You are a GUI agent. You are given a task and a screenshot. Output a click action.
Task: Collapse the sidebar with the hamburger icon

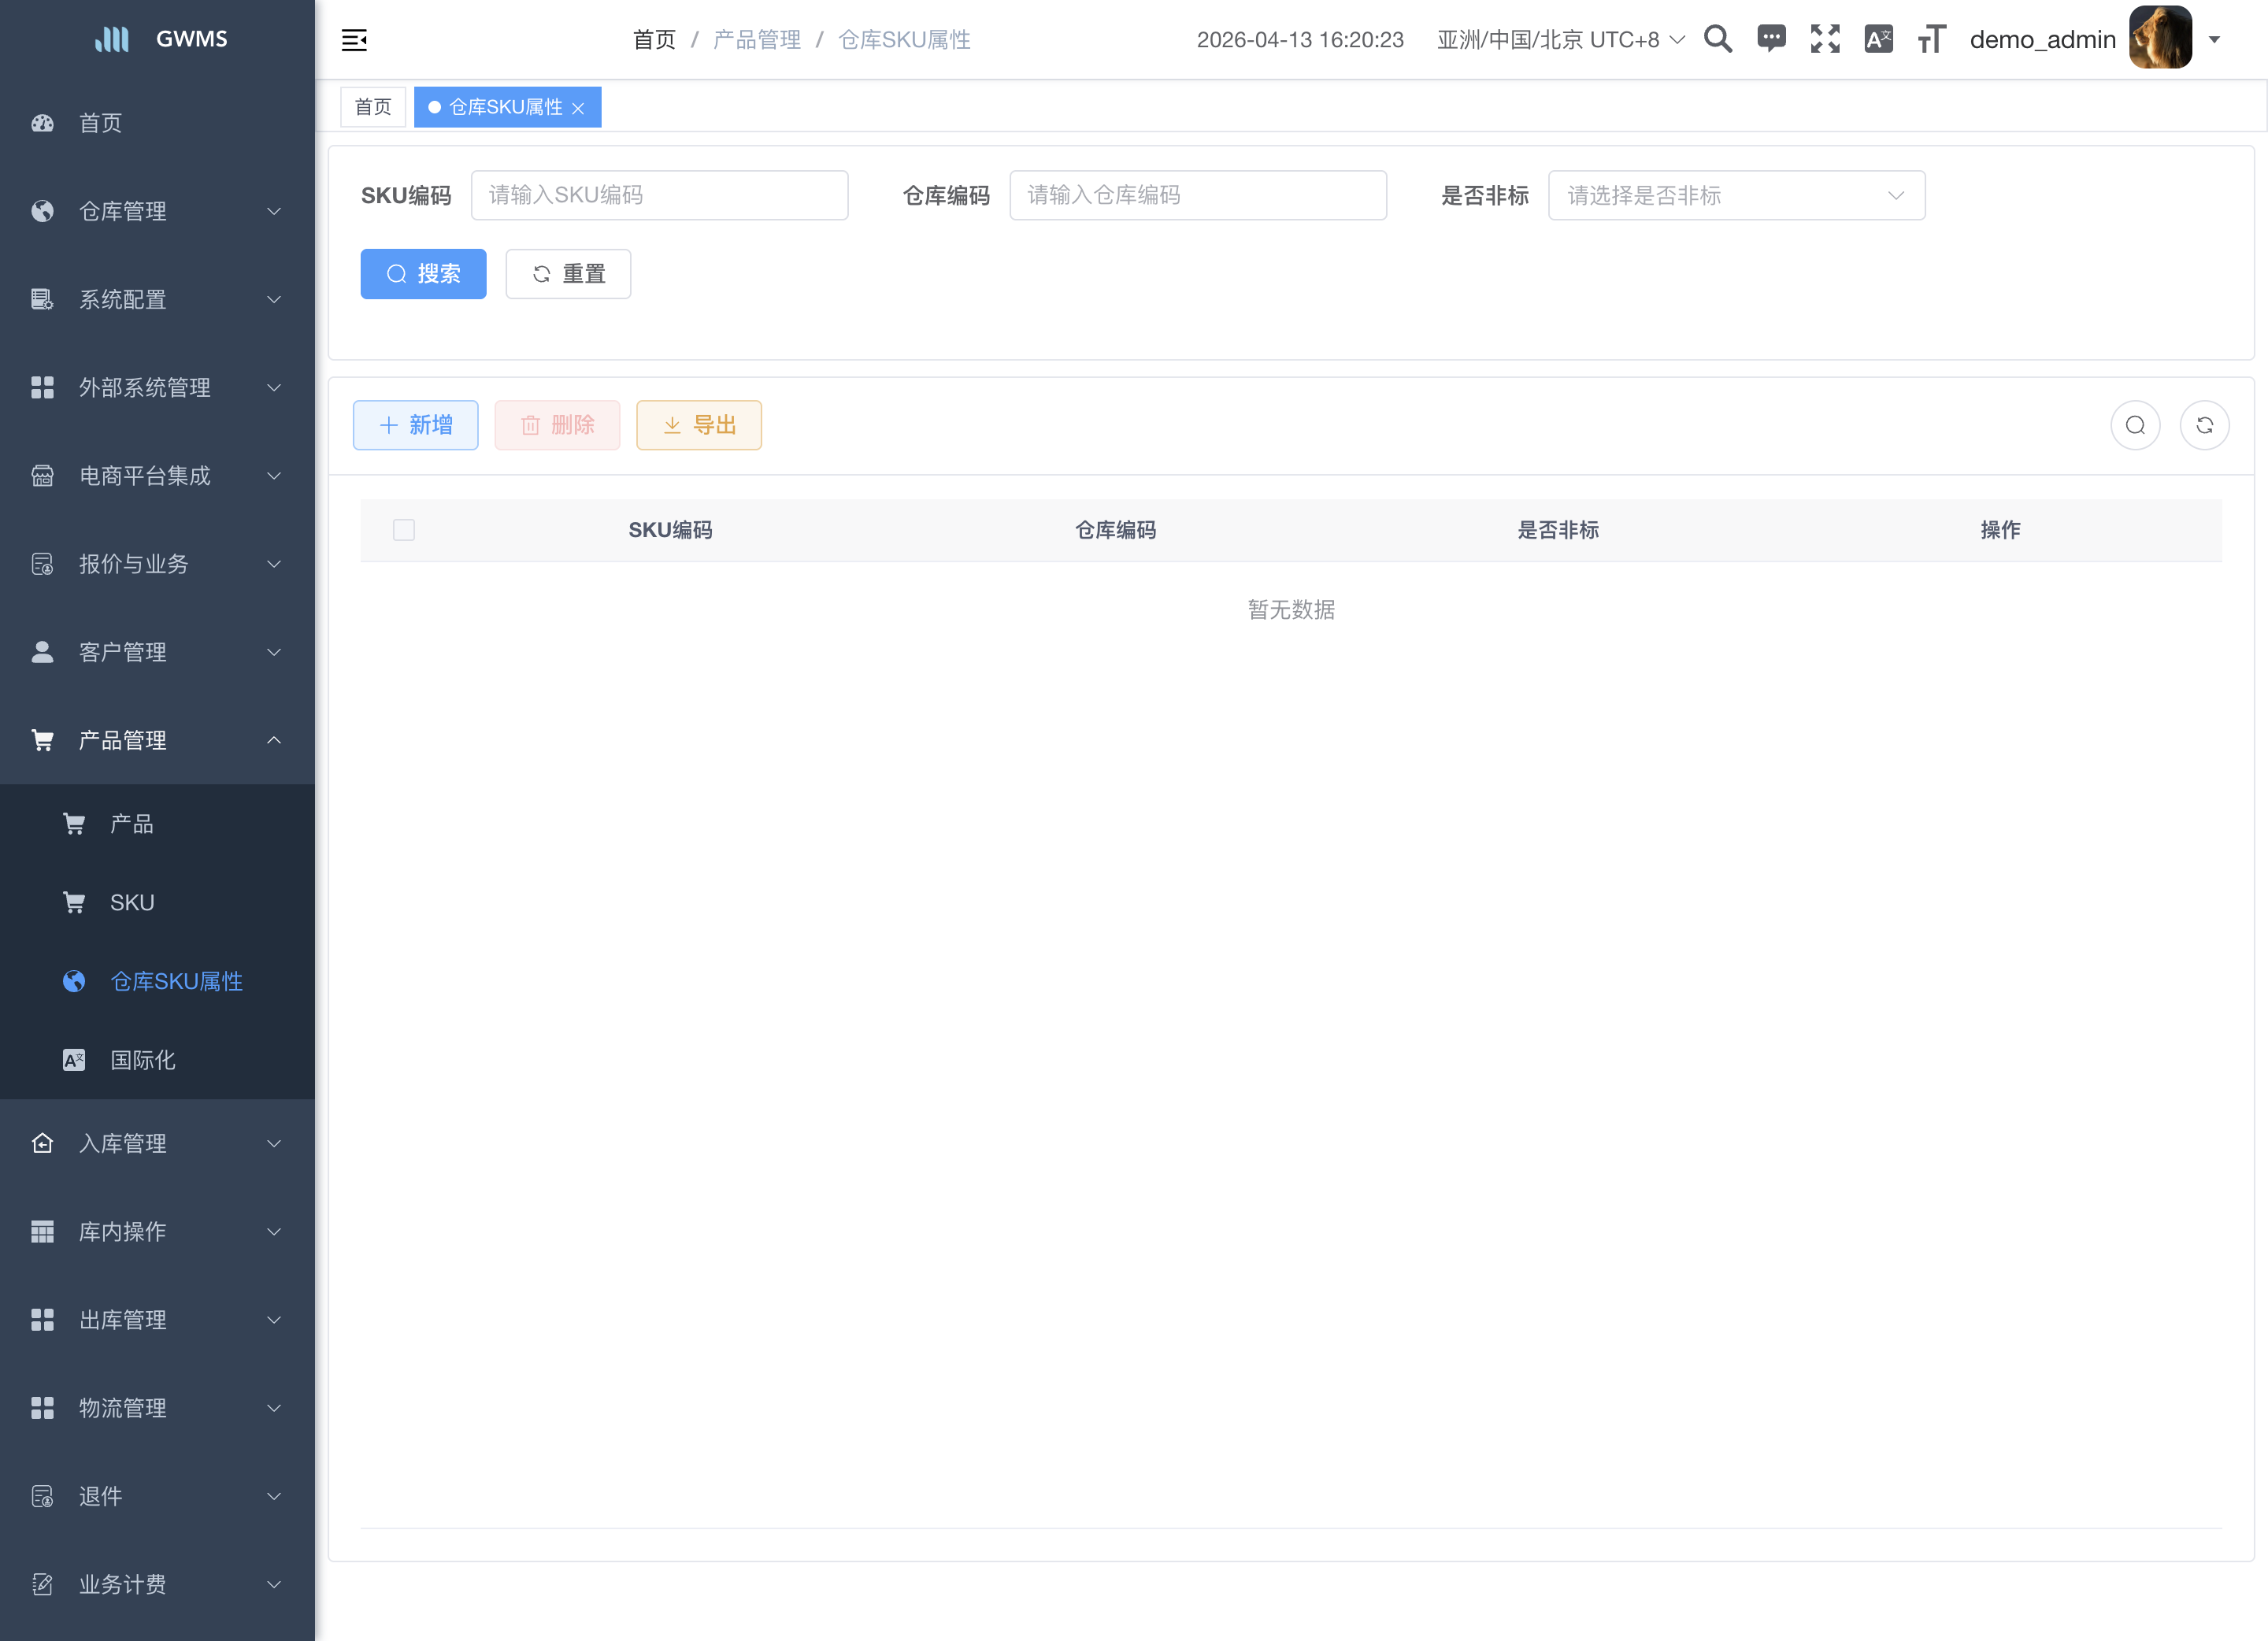[354, 40]
